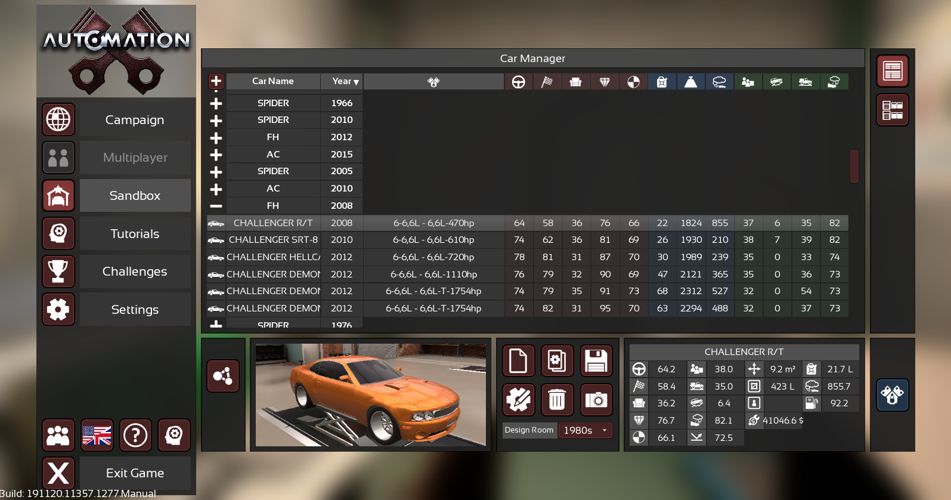Open the Design Room 1980s dropdown
This screenshot has height=500, width=951.
coord(586,430)
